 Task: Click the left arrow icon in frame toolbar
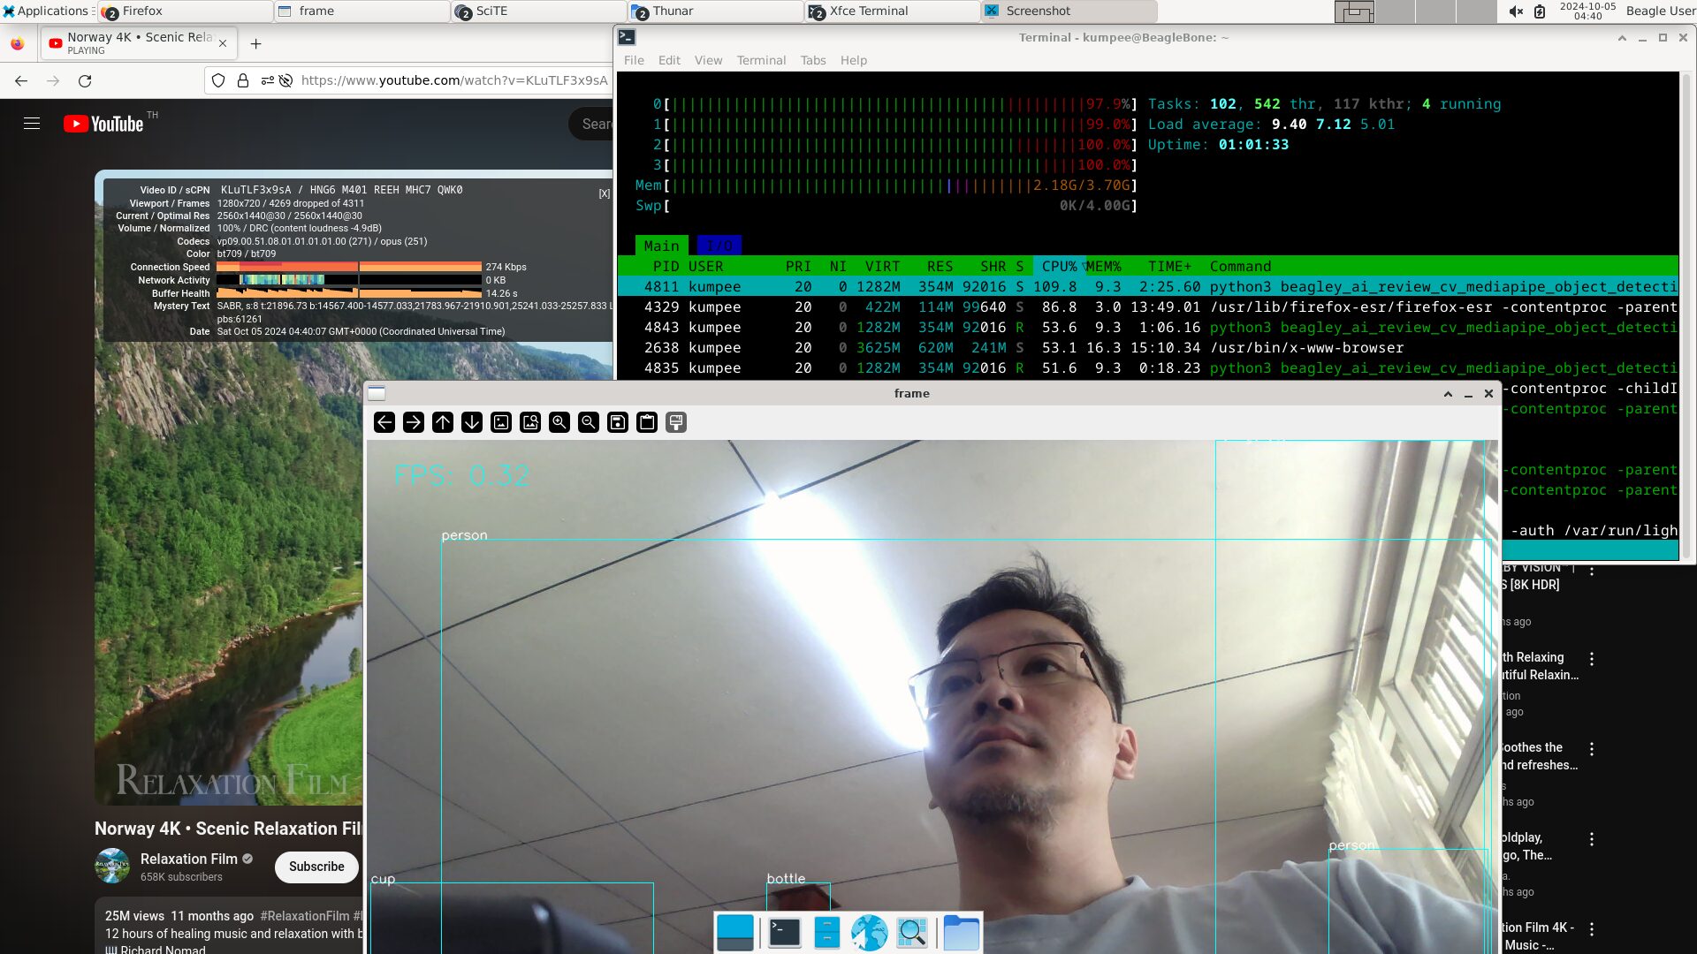tap(384, 422)
